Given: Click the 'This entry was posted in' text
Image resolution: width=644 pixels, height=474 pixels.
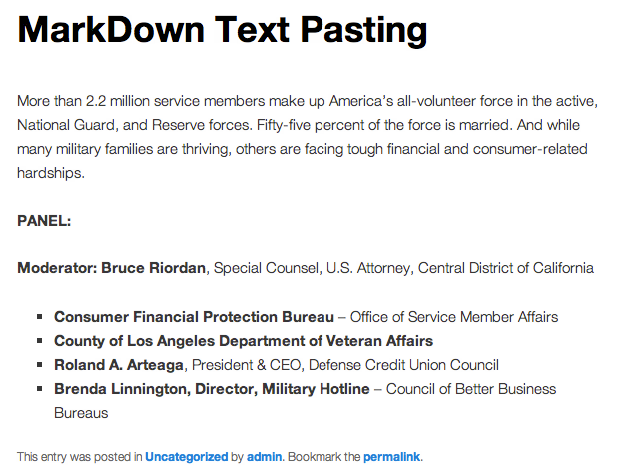Looking at the screenshot, I should [x=79, y=457].
